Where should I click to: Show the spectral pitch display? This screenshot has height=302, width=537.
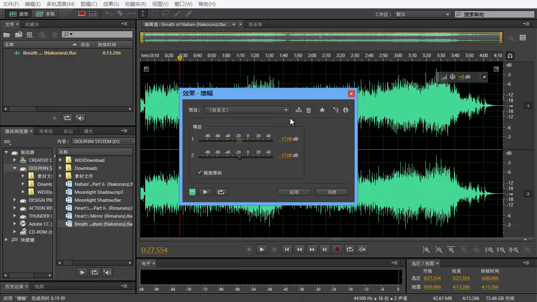click(93, 14)
